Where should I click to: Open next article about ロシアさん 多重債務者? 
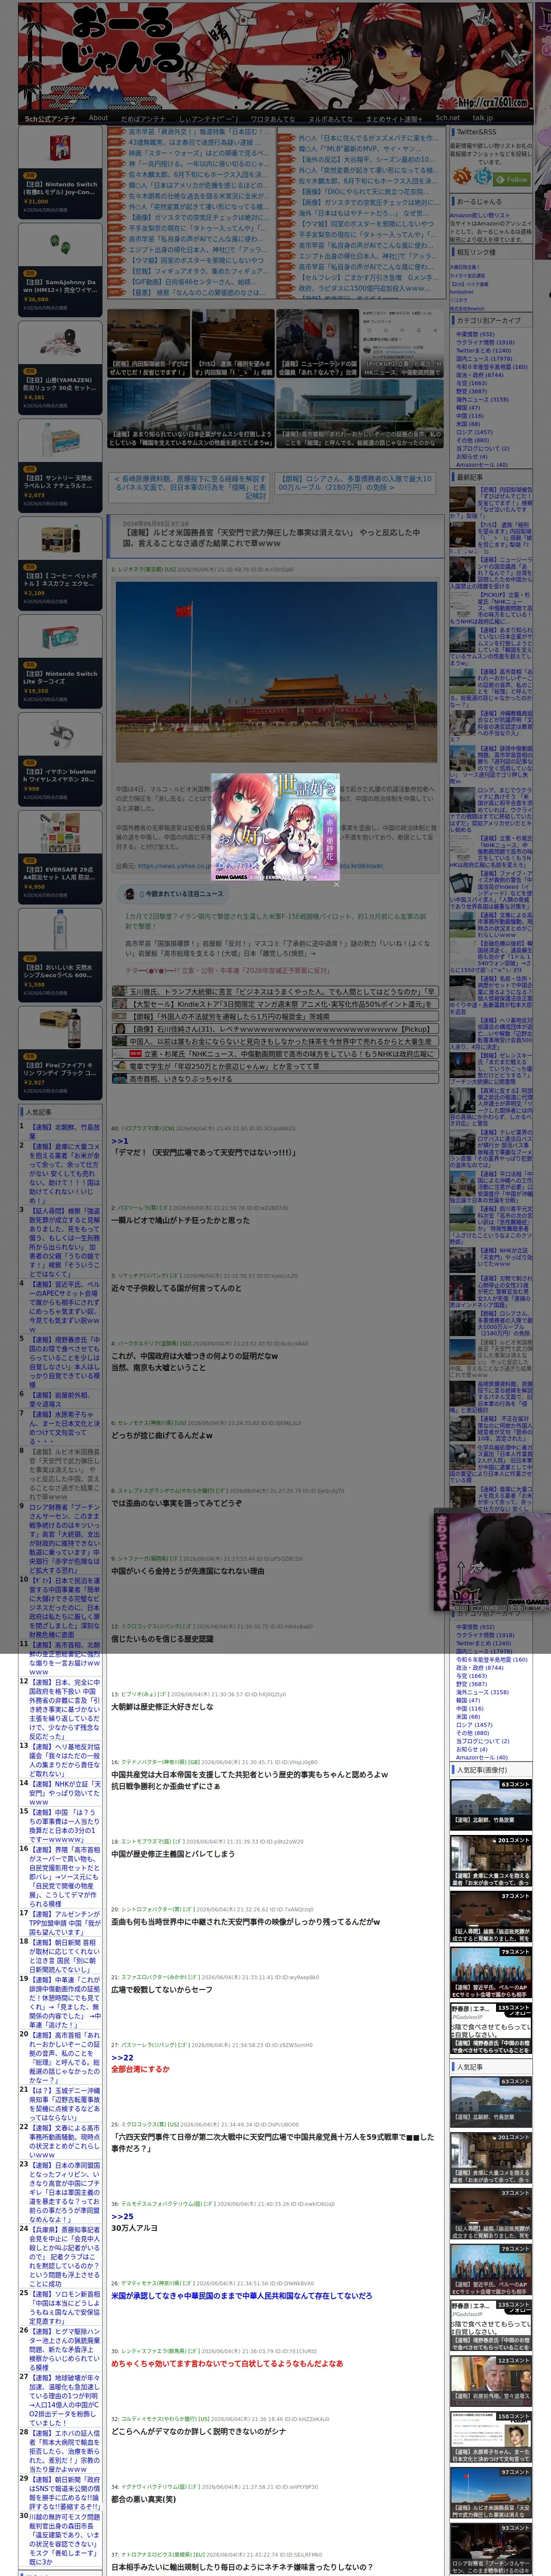354,483
